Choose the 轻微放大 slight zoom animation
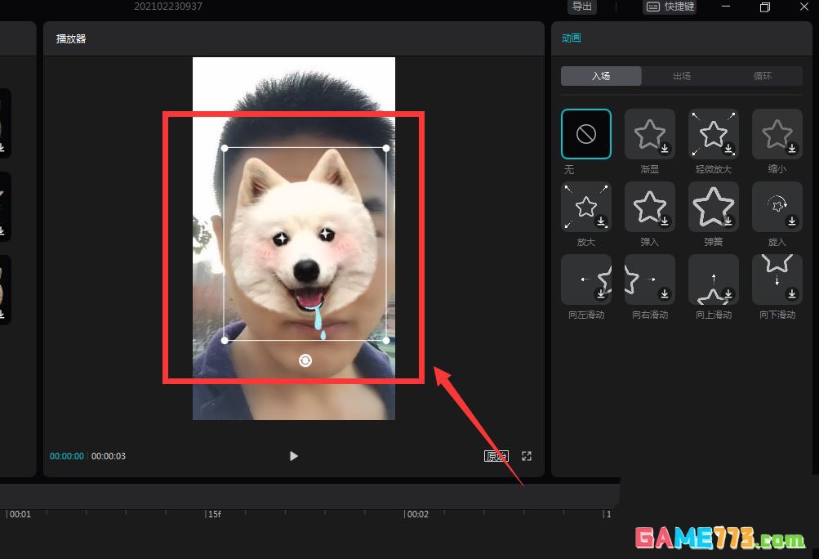Viewport: 819px width, 559px height. pos(714,134)
